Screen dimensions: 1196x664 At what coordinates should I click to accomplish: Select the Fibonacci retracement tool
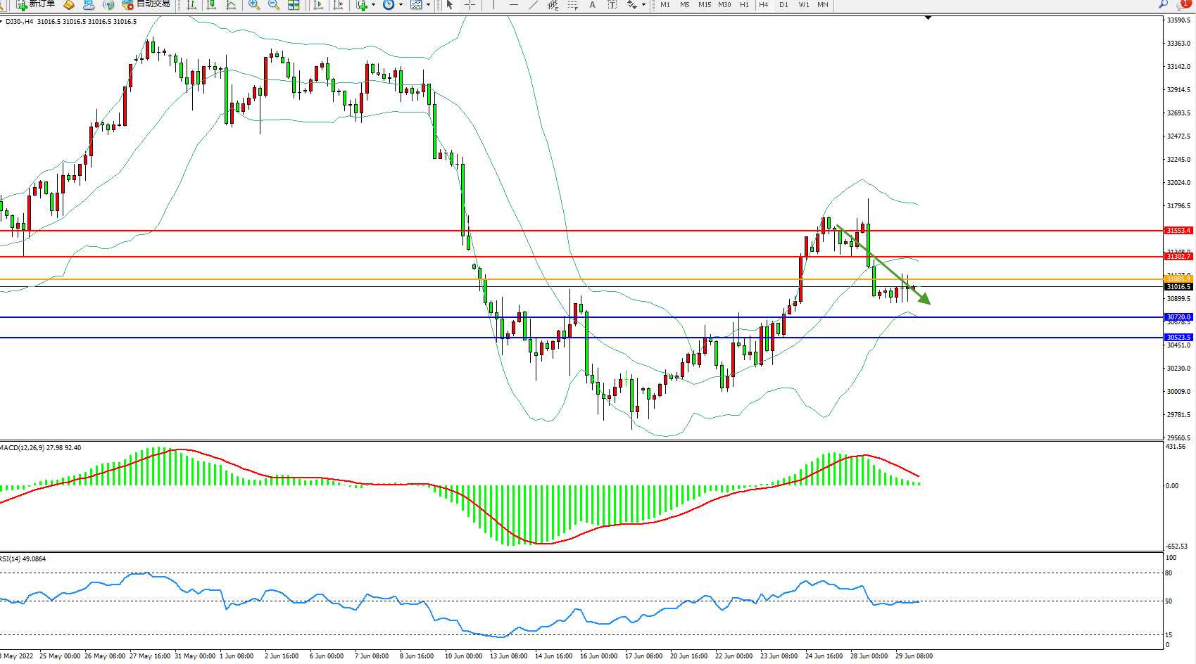coord(572,5)
